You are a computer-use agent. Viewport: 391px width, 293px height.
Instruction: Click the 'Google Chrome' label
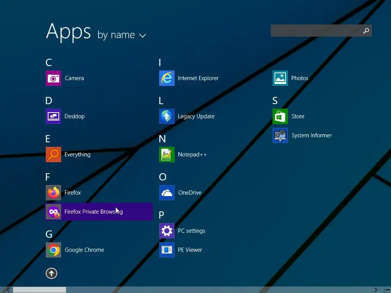pos(84,250)
